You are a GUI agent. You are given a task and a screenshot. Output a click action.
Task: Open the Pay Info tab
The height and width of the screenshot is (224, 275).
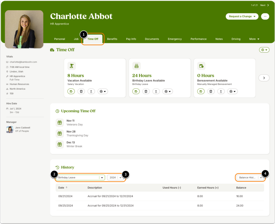coord(131,39)
